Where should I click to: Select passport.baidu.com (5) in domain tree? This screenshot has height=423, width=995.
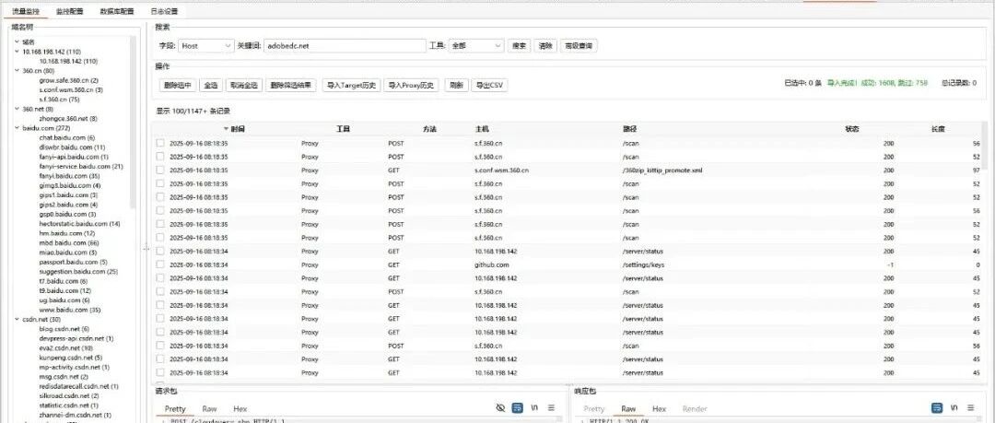73,262
